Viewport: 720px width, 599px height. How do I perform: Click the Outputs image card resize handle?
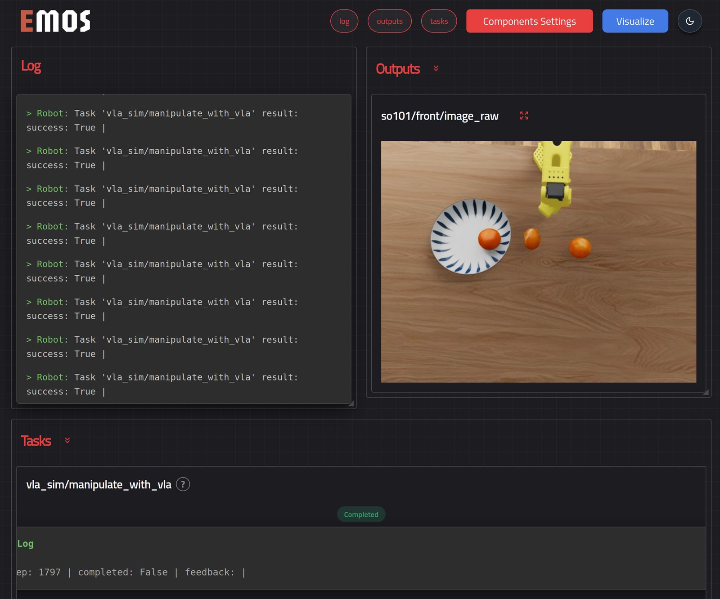tap(706, 392)
